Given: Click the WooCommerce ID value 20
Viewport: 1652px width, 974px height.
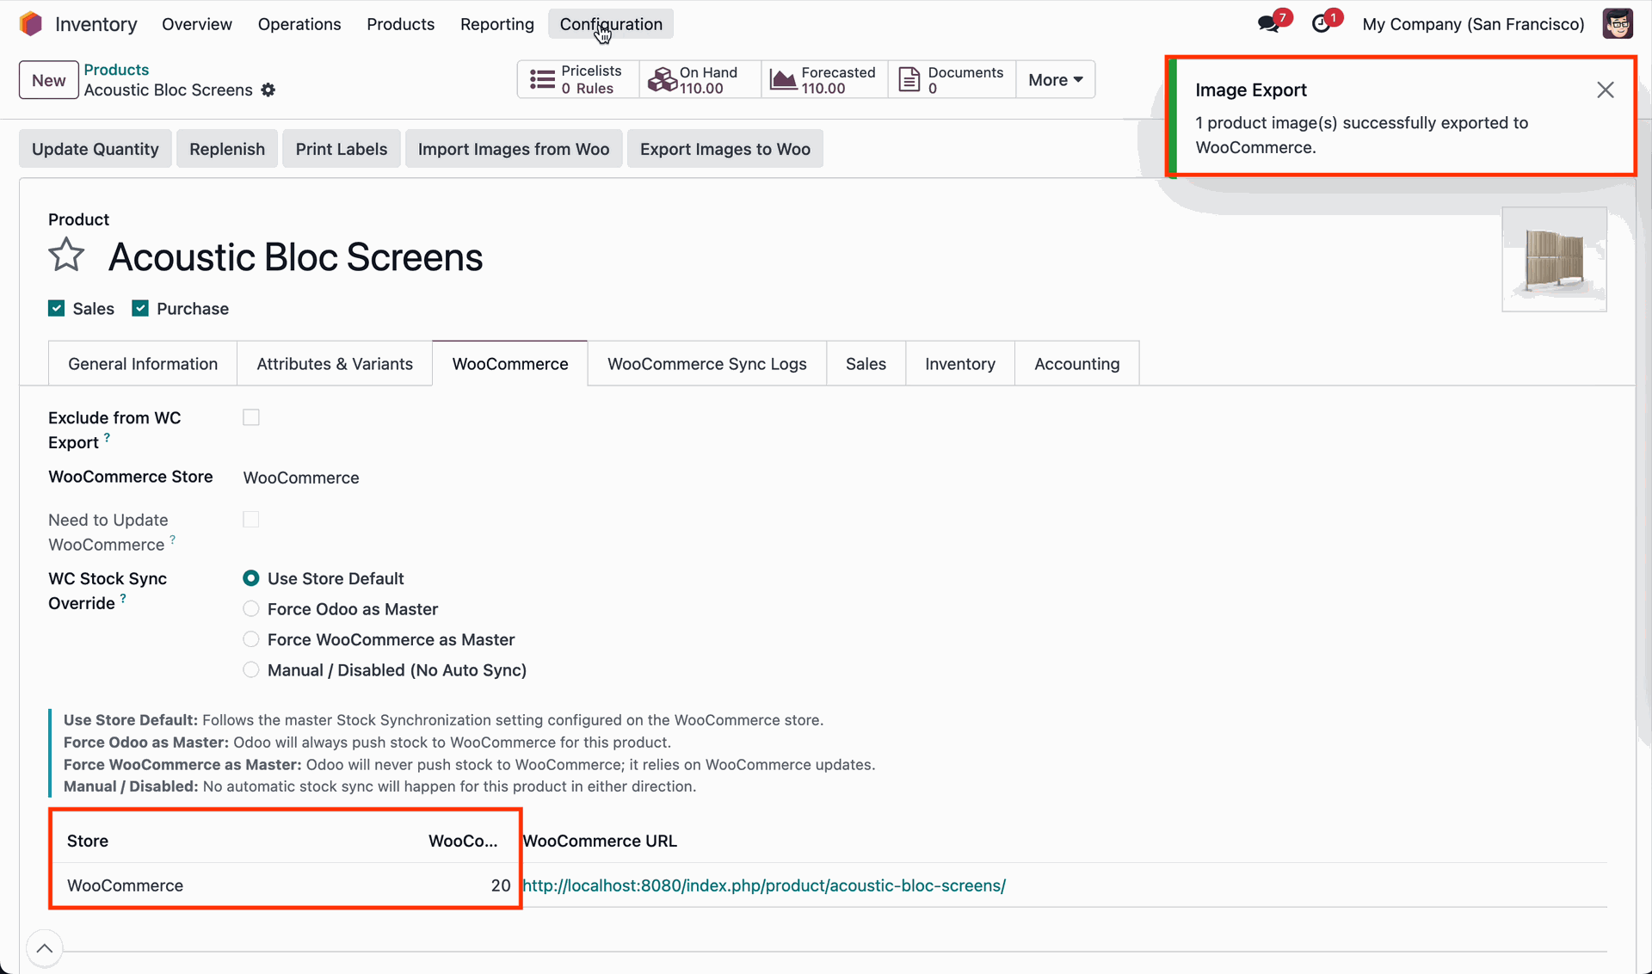Looking at the screenshot, I should (501, 885).
